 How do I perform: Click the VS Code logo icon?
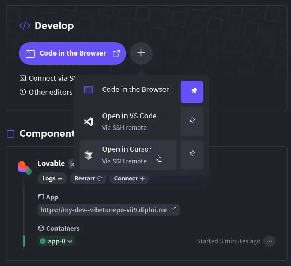pos(89,121)
